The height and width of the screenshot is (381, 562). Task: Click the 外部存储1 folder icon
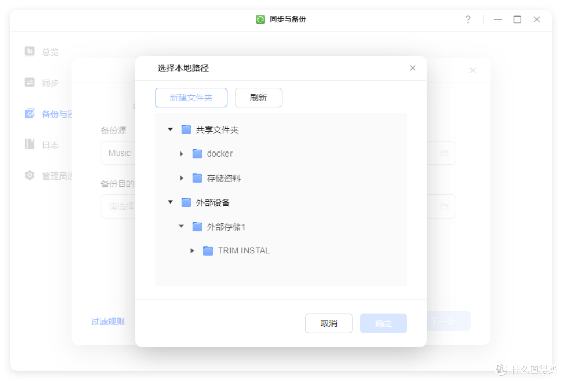(197, 226)
